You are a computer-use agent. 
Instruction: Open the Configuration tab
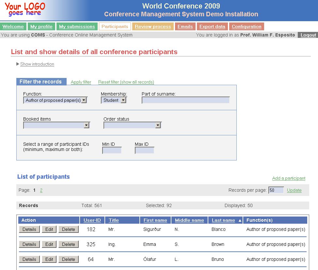[x=246, y=26]
